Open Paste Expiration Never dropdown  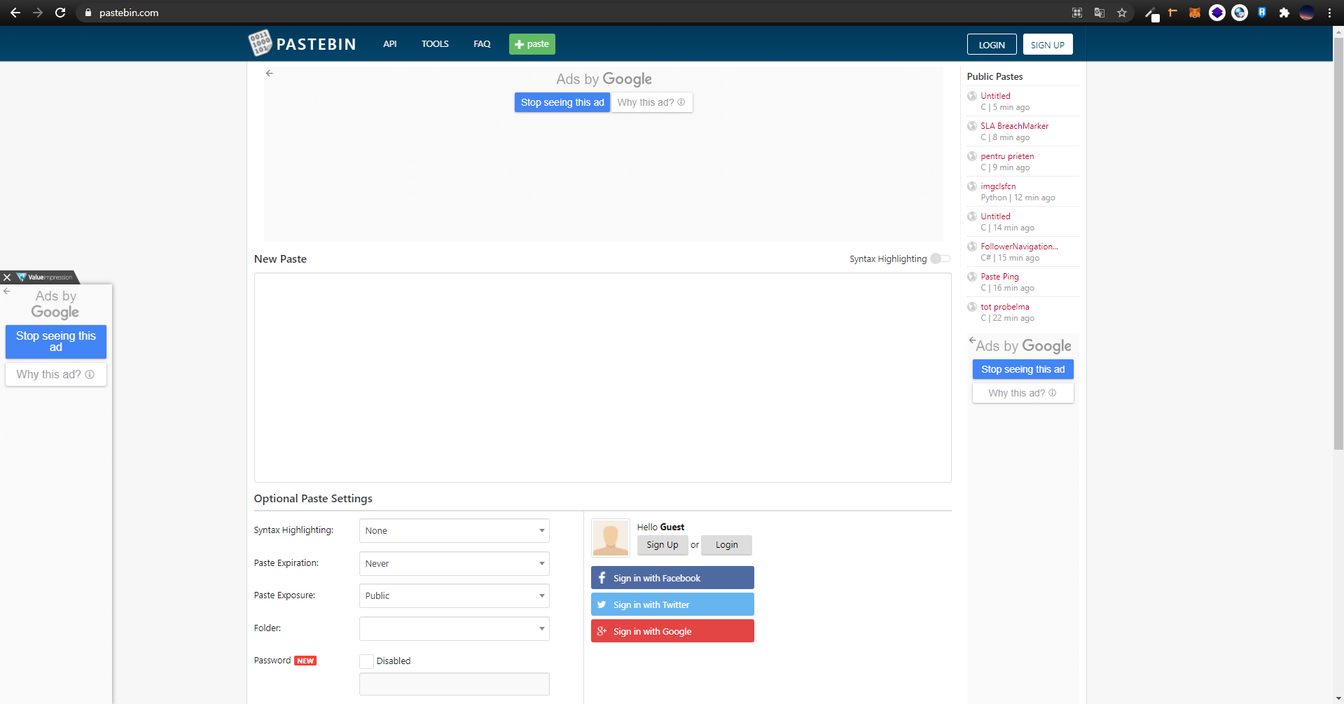click(x=454, y=563)
